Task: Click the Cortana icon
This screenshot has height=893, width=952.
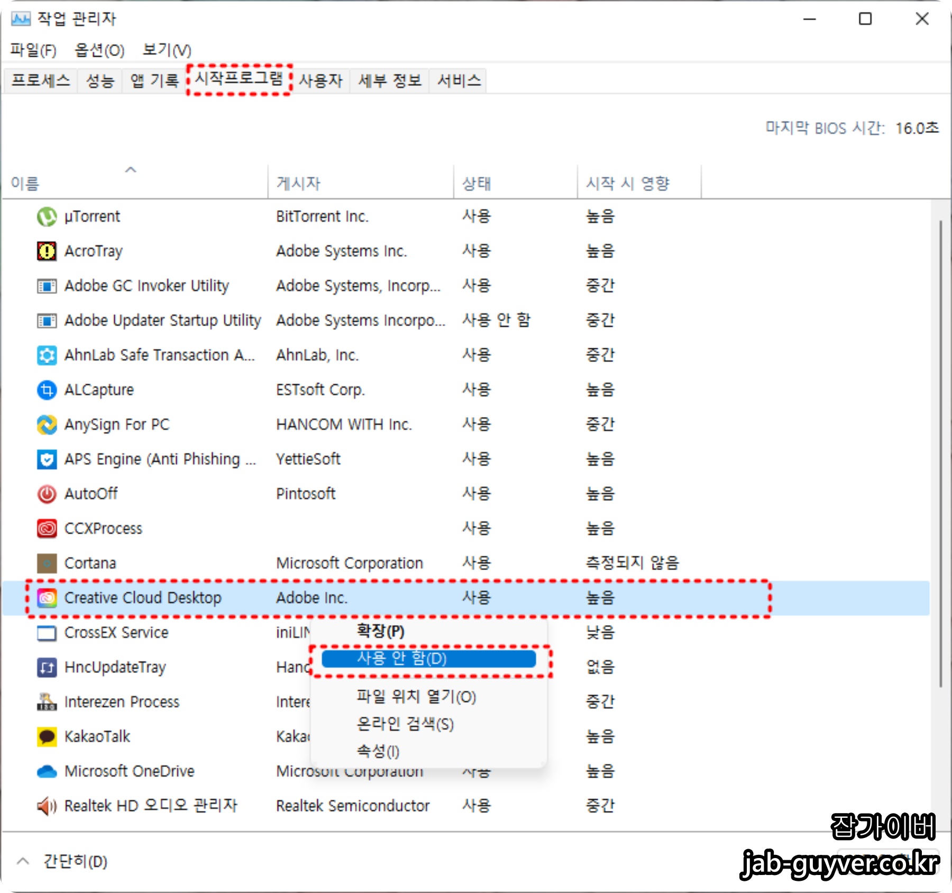Action: [47, 563]
